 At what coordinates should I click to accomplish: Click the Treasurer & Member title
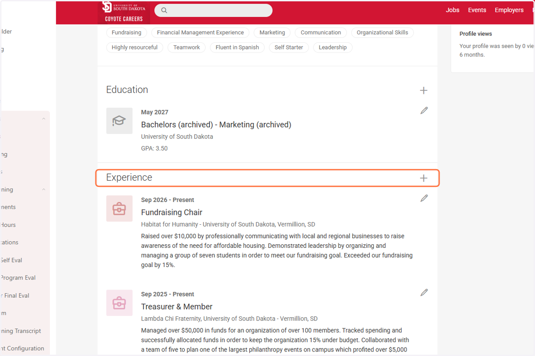177,307
